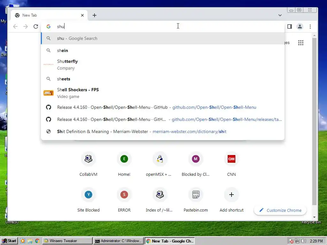This screenshot has width=327, height=245.
Task: Open the Chrome profile avatar
Action: (x=300, y=26)
